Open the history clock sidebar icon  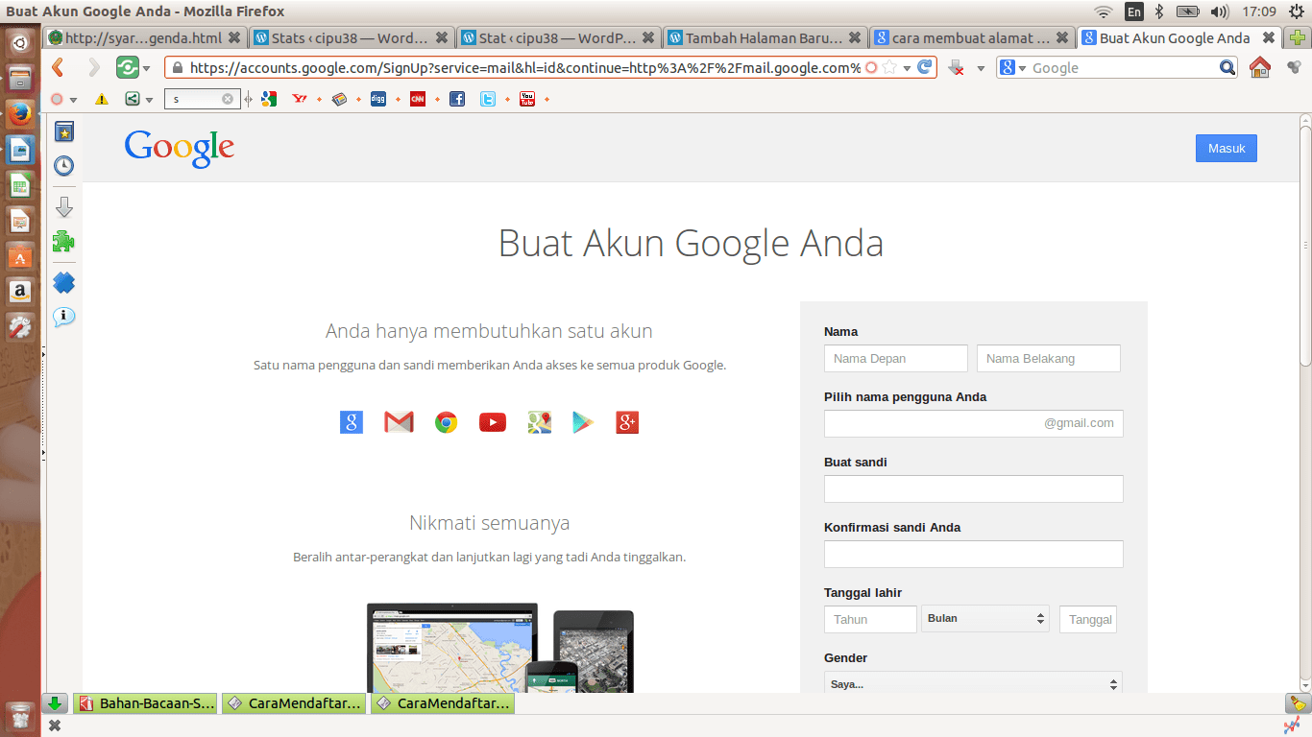coord(64,166)
